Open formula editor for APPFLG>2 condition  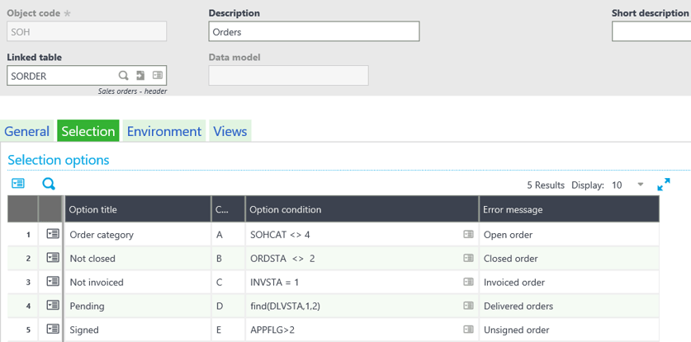(468, 330)
